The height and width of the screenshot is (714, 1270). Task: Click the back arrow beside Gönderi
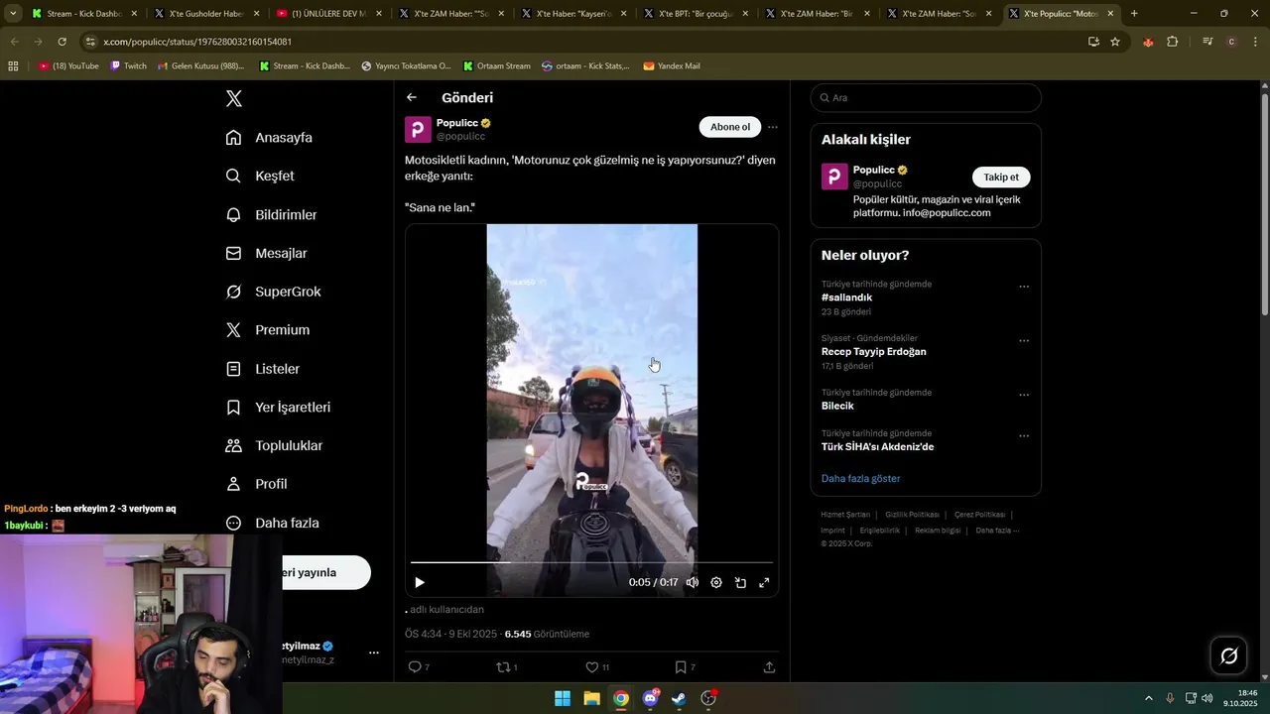(412, 97)
